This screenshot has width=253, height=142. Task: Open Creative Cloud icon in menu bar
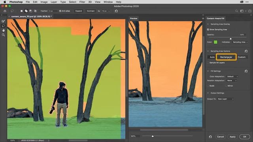click(242, 2)
